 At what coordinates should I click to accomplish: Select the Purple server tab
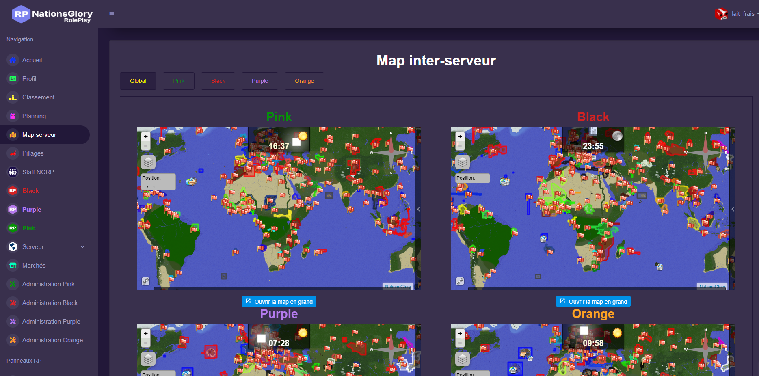click(260, 81)
